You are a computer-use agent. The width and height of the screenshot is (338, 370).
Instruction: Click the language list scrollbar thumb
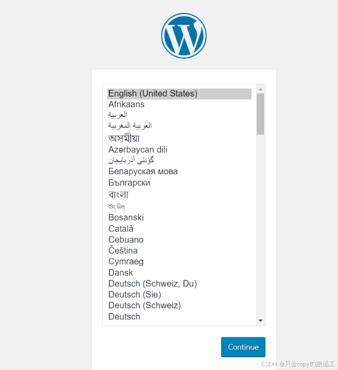260,114
